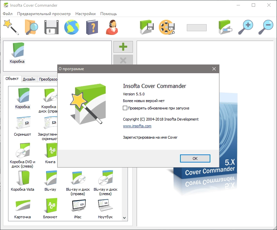Click Зарегистрирована на имя Cover text
This screenshot has width=277, height=230.
click(150, 137)
